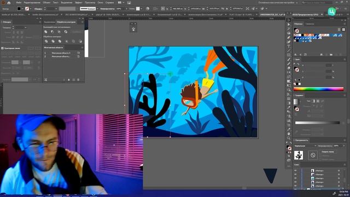Switch to UNDERWATER_02_1.ai document tab
The height and width of the screenshot is (197, 350).
272,15
